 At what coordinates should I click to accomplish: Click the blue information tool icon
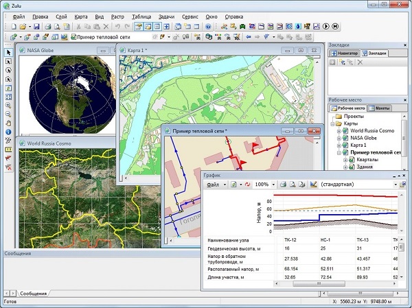(8, 132)
